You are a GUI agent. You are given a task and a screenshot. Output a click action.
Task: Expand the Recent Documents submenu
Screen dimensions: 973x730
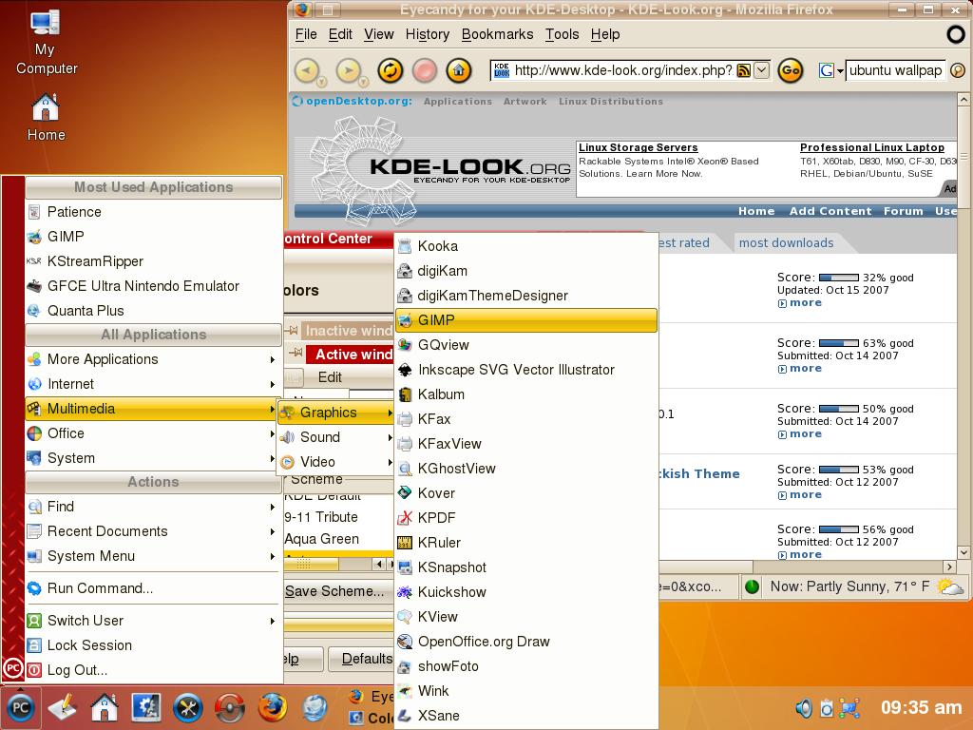[x=153, y=531]
